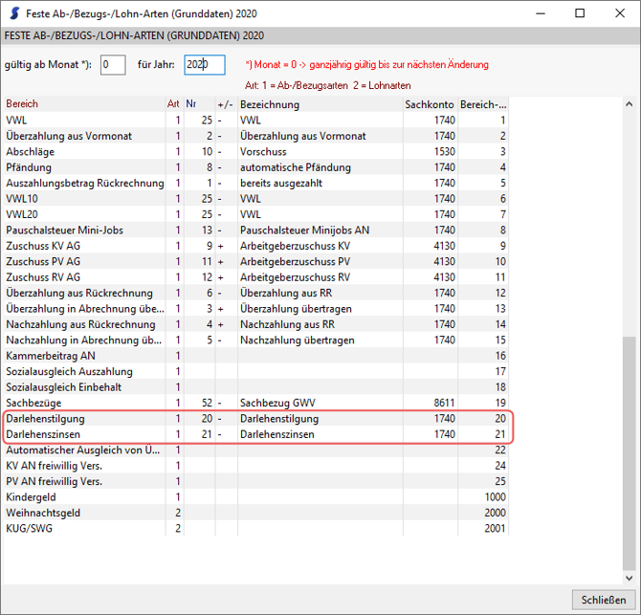This screenshot has height=615, width=641.
Task: Select the 'Überzahlung aus Rückrechnung' row
Action: point(256,293)
